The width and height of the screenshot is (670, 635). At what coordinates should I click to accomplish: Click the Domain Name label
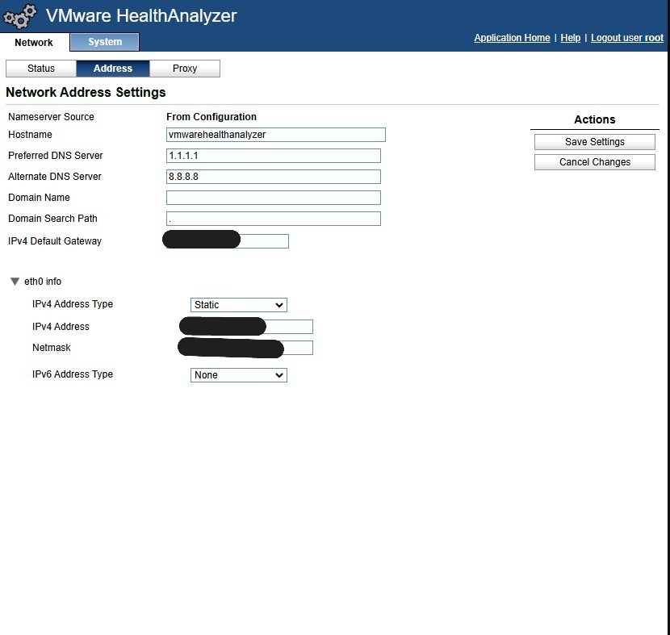[x=39, y=198]
